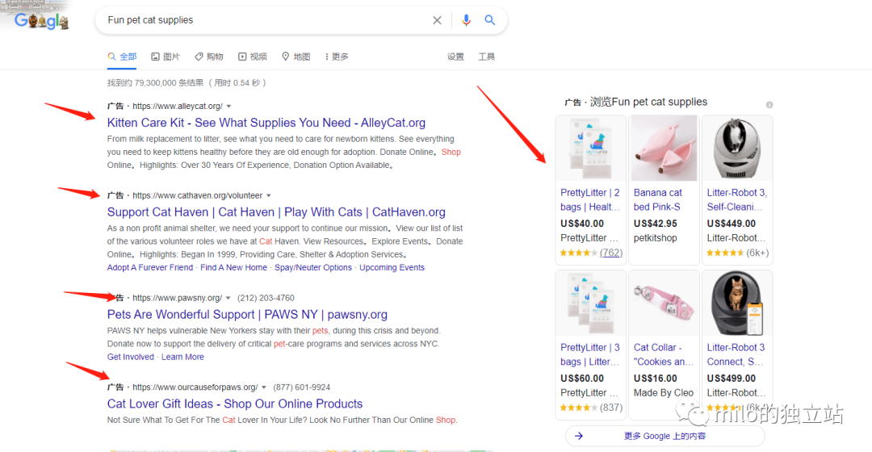Click Litter-Robot 3, Self-Cleaning title
Image resolution: width=872 pixels, height=452 pixels.
[x=737, y=199]
